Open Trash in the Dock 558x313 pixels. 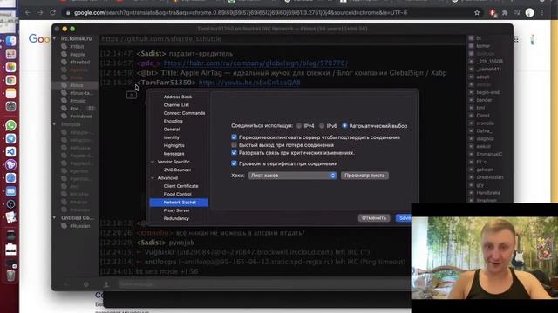(x=10, y=276)
